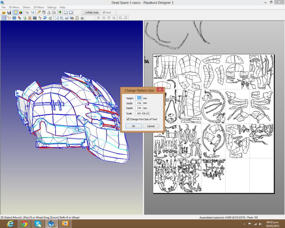
Task: Click the gray cube unfold icon
Action: coord(27,12)
